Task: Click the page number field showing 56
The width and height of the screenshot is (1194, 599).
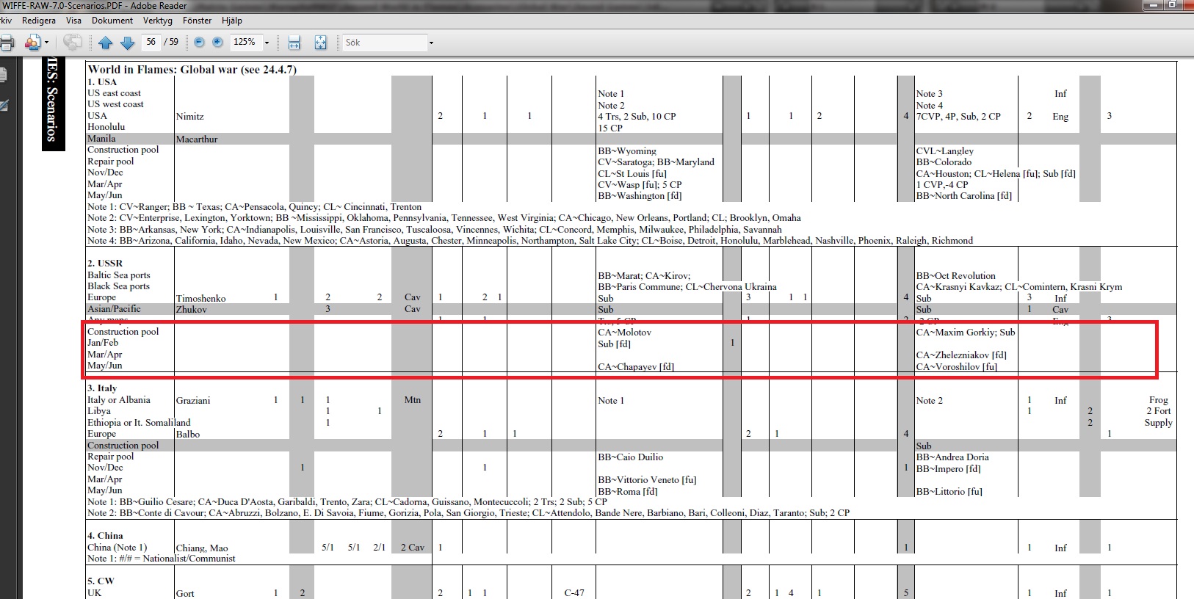Action: coord(151,42)
